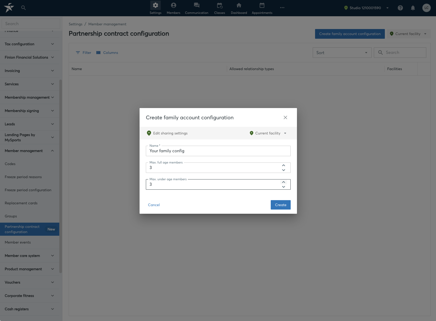The height and width of the screenshot is (321, 436).
Task: Open the LC user avatar menu
Action: 426,8
